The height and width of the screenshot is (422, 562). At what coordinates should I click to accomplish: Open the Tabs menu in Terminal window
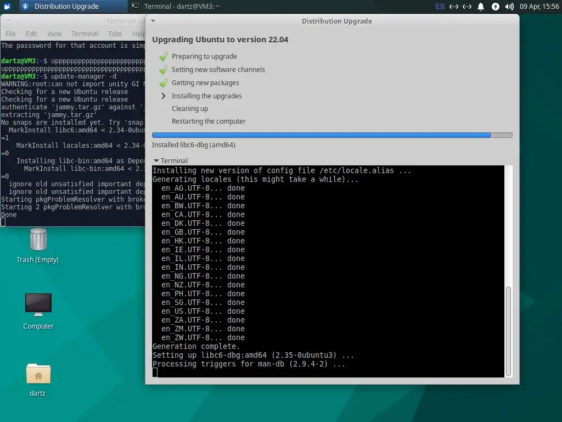tap(115, 34)
